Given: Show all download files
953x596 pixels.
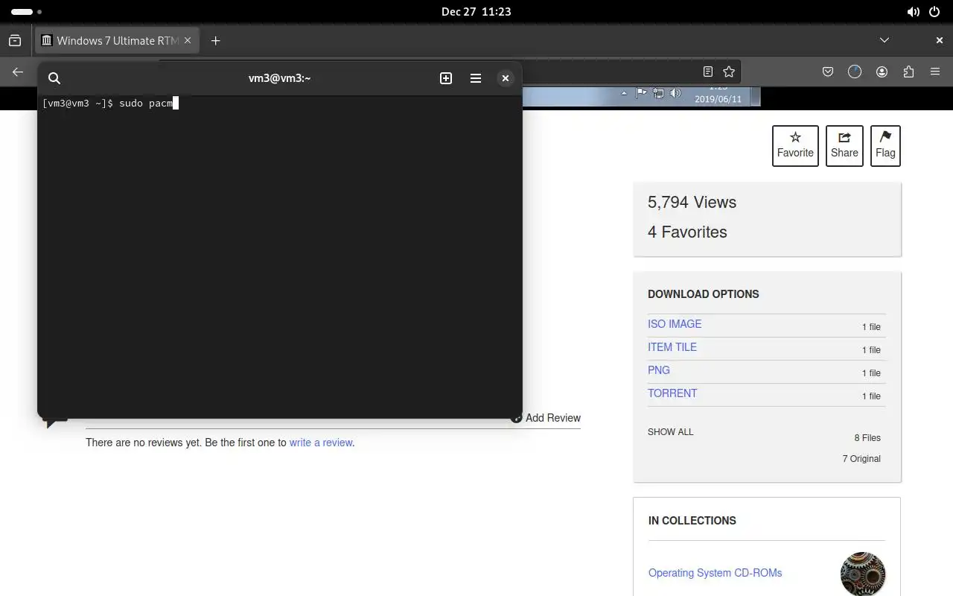Looking at the screenshot, I should [x=670, y=432].
